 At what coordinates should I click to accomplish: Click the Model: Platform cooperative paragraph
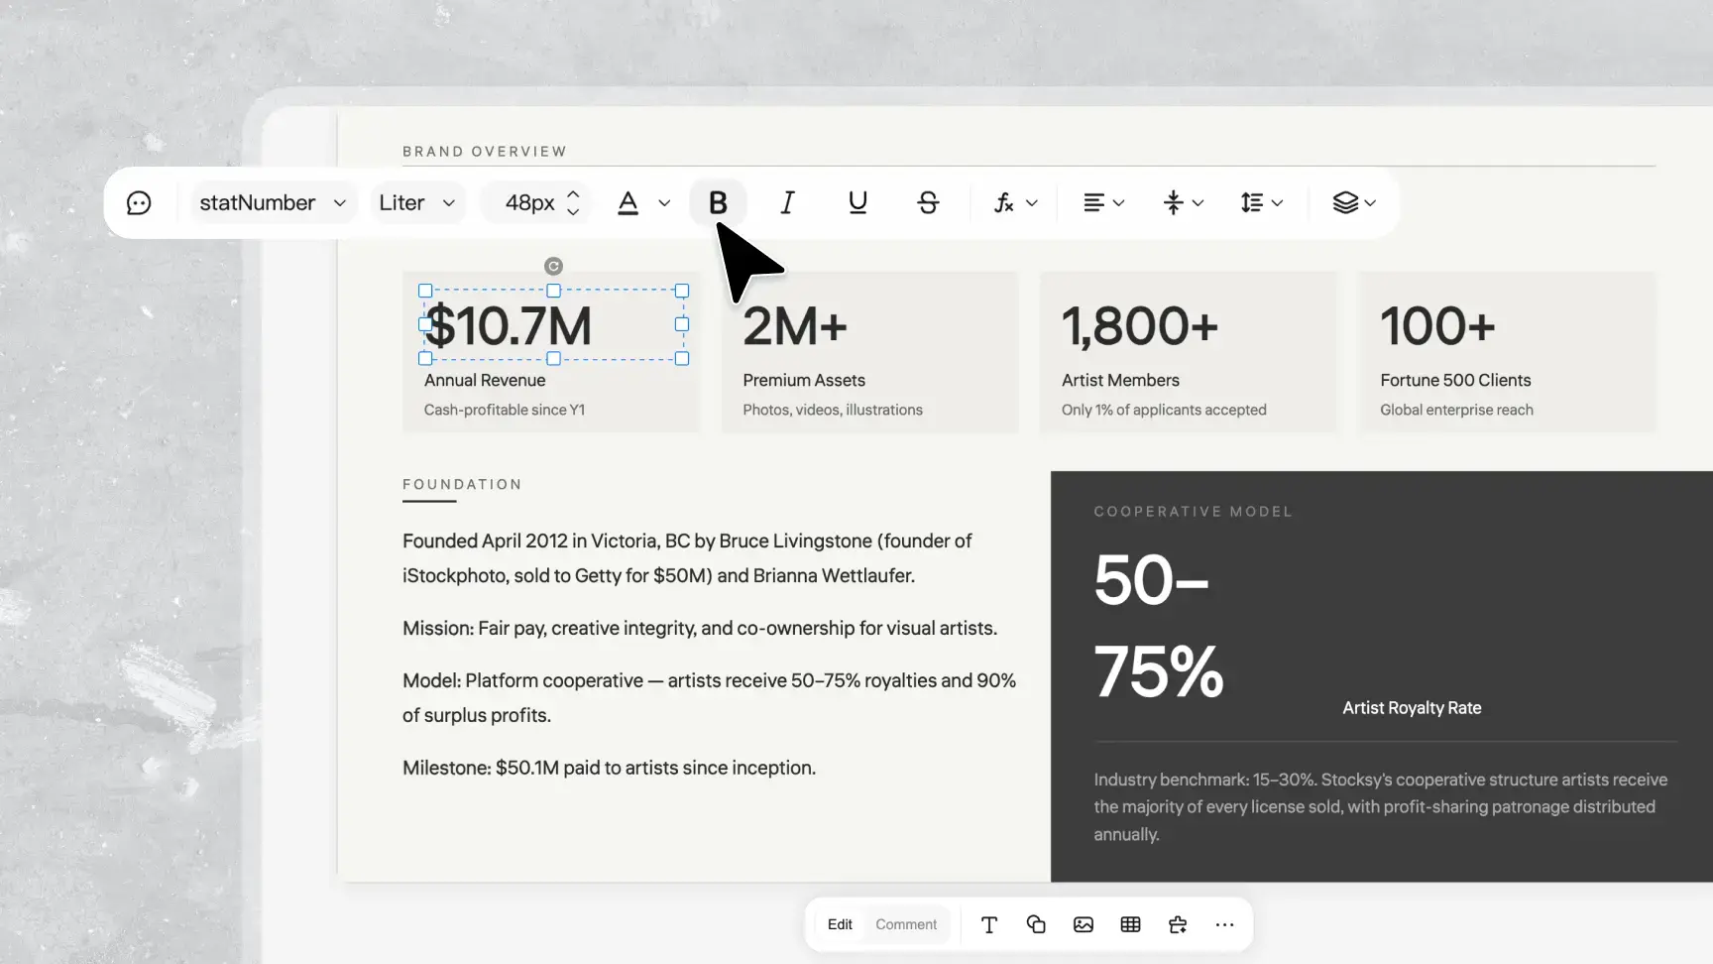click(709, 697)
